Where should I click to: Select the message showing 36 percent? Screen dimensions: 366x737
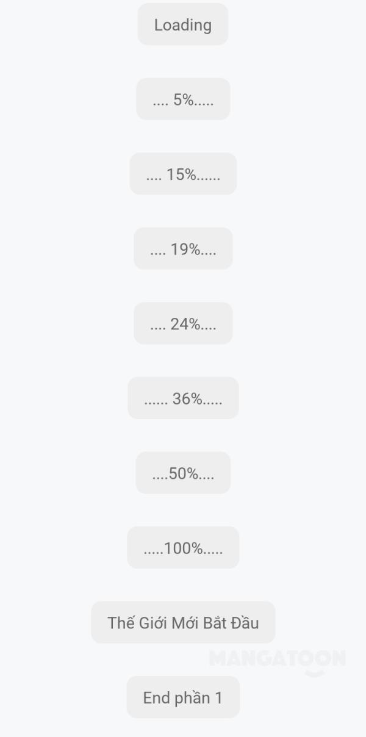[183, 398]
